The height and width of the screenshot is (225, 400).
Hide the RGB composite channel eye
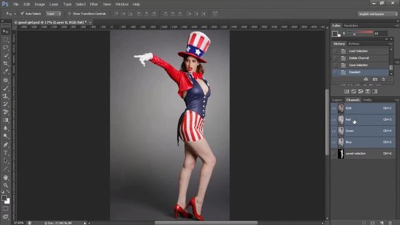(x=334, y=108)
